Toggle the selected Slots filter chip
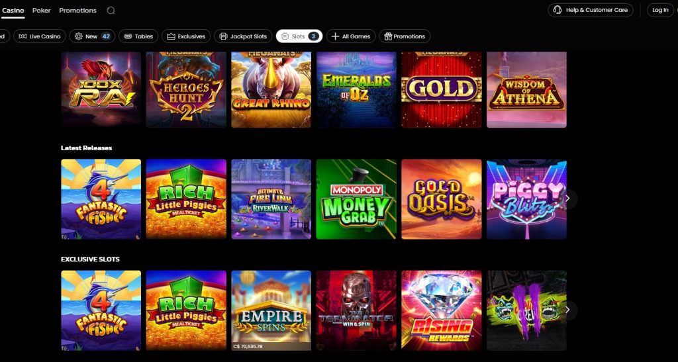This screenshot has width=678, height=362. point(299,36)
